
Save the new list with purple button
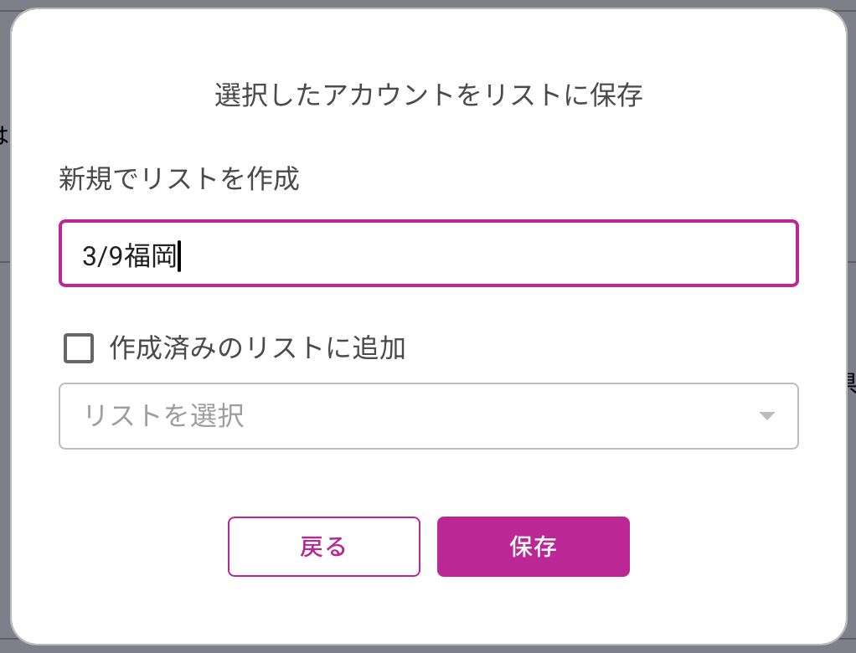[533, 547]
